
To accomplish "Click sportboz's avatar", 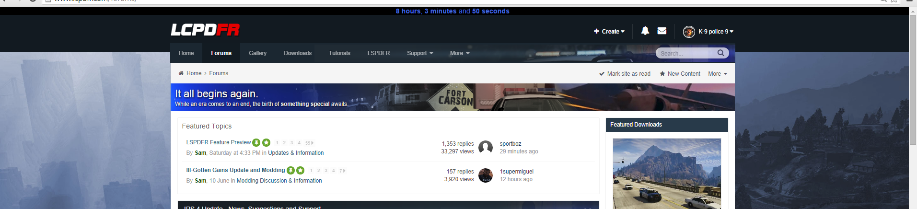I will (486, 148).
